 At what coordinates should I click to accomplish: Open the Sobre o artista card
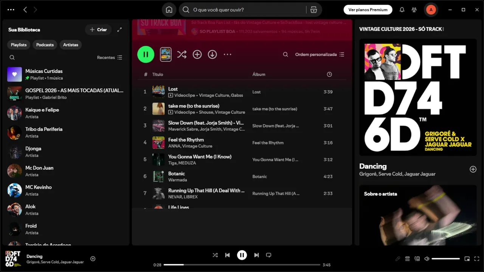point(418,215)
